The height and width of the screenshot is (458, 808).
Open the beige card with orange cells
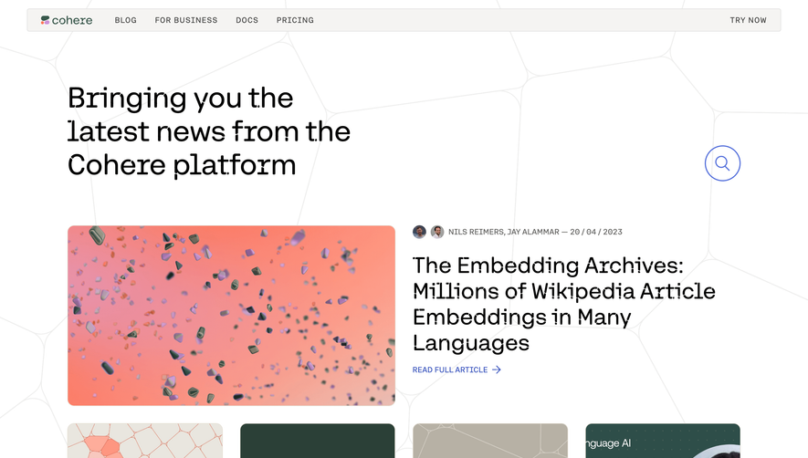tap(145, 441)
